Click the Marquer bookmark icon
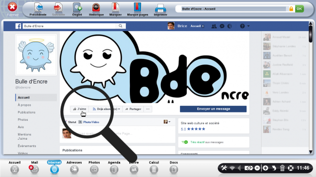Image resolution: width=316 pixels, height=177 pixels. tap(116, 7)
